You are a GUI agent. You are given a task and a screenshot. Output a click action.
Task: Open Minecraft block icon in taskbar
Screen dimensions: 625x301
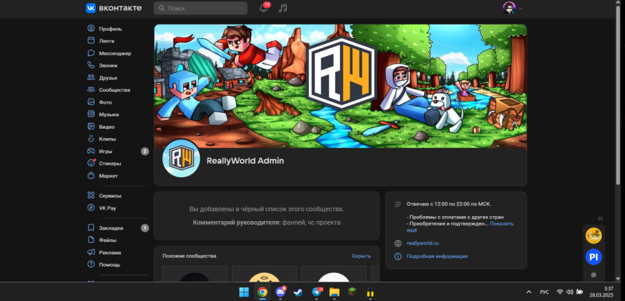tap(352, 292)
